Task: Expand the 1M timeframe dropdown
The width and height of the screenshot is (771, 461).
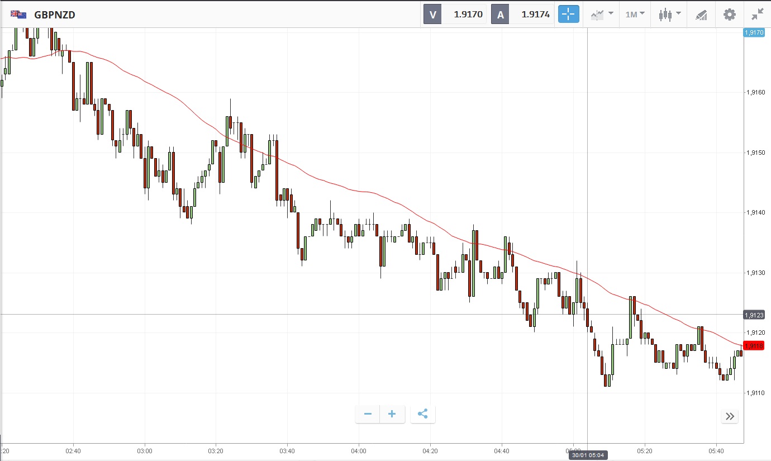Action: pyautogui.click(x=635, y=15)
